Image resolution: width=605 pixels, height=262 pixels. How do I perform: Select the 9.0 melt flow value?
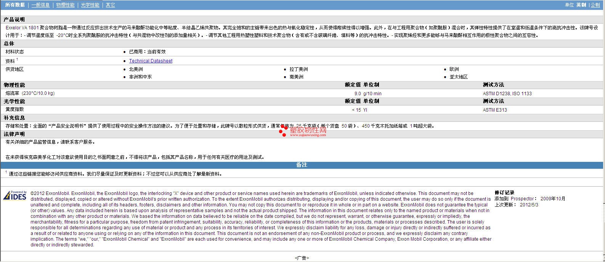click(358, 94)
